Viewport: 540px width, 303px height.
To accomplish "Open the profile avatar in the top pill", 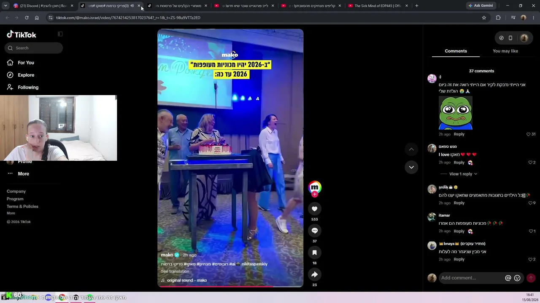I will point(524,38).
